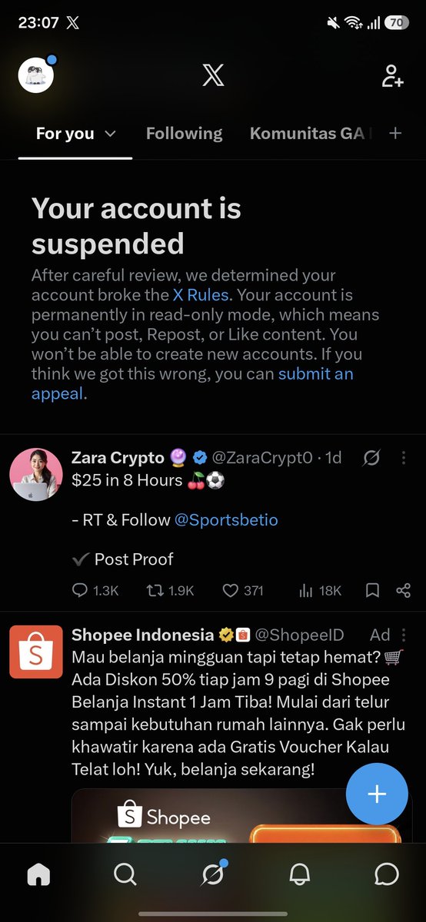Open the submit an appeal link
Screen dimensions: 426x922
click(x=192, y=384)
